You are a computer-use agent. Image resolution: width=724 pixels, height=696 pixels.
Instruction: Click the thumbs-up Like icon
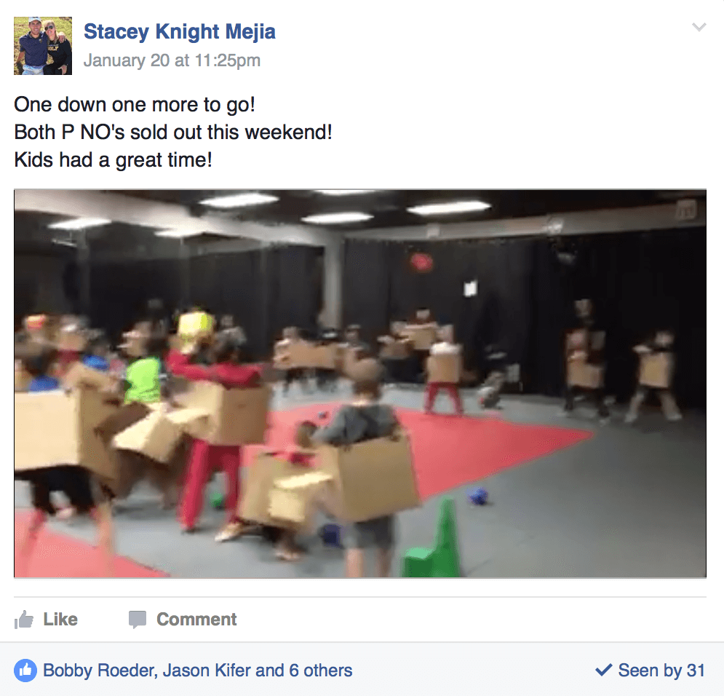[23, 620]
